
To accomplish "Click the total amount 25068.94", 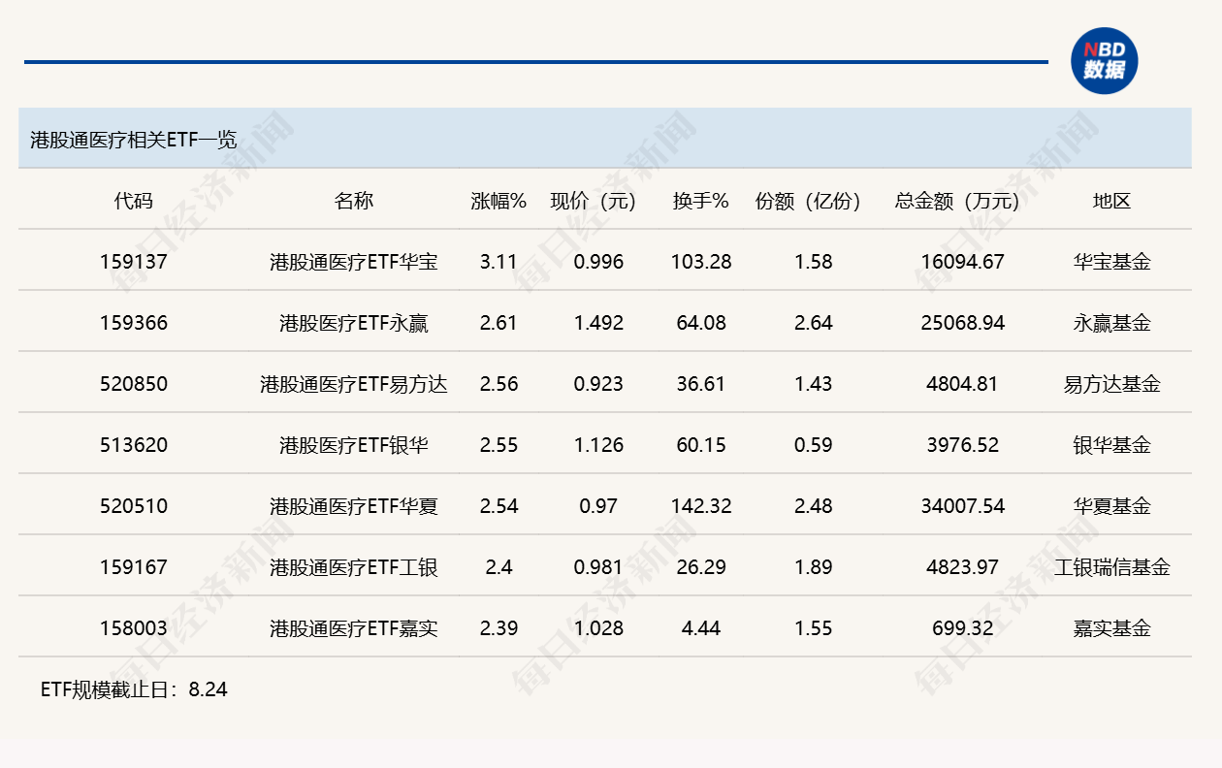I will 962,323.
